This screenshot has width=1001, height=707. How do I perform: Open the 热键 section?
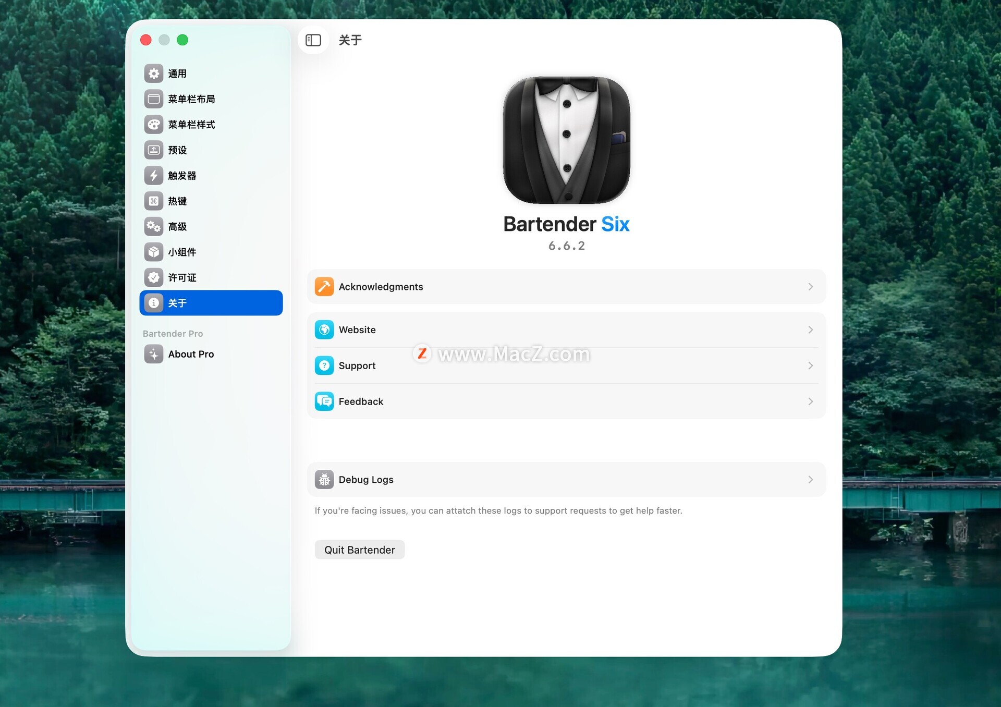click(211, 201)
